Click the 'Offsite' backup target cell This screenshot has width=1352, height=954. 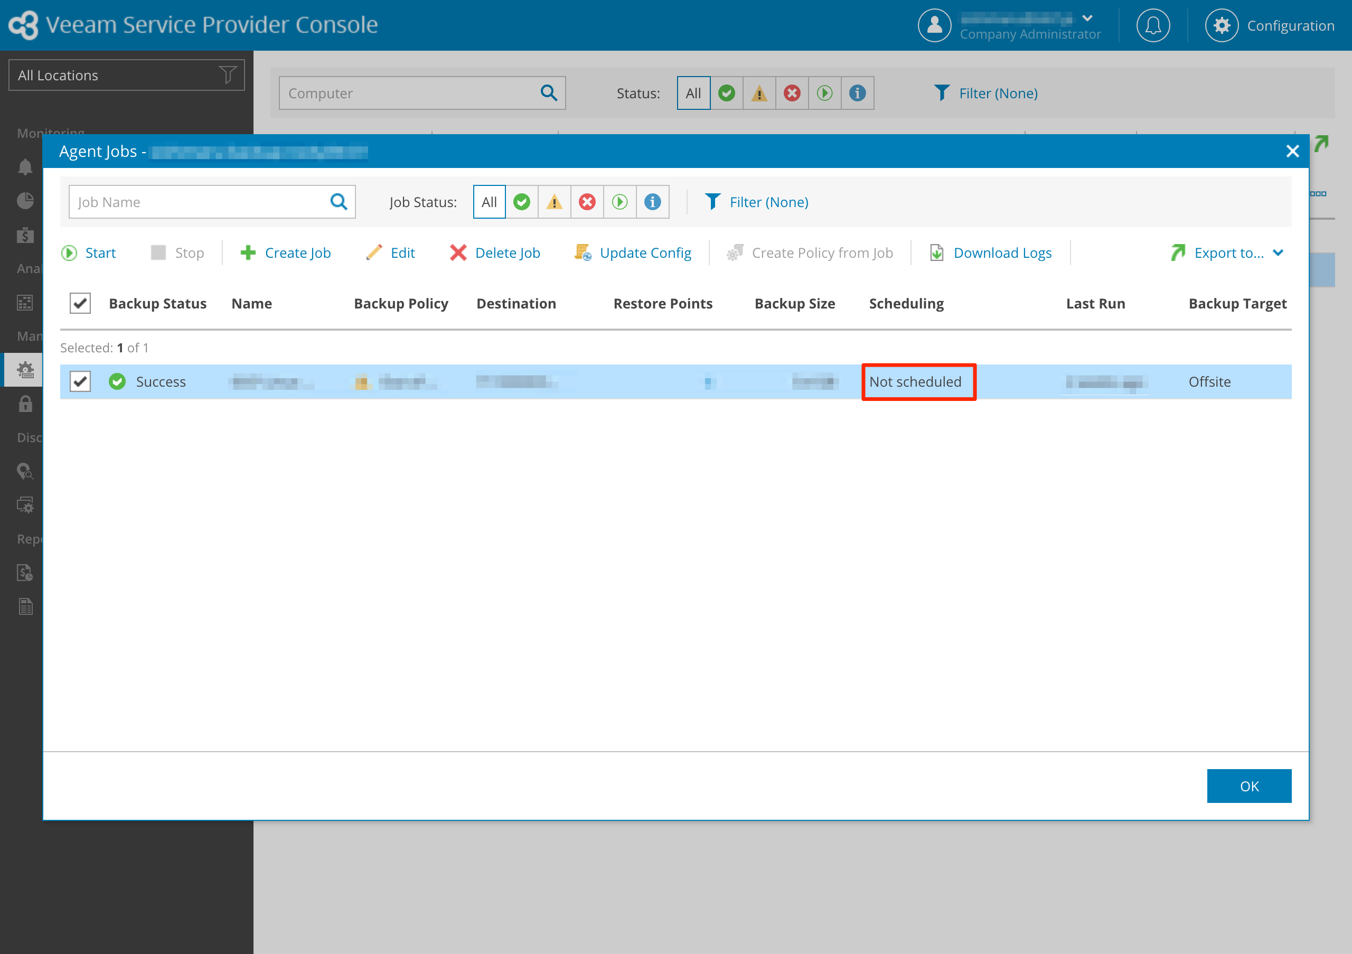(1209, 381)
